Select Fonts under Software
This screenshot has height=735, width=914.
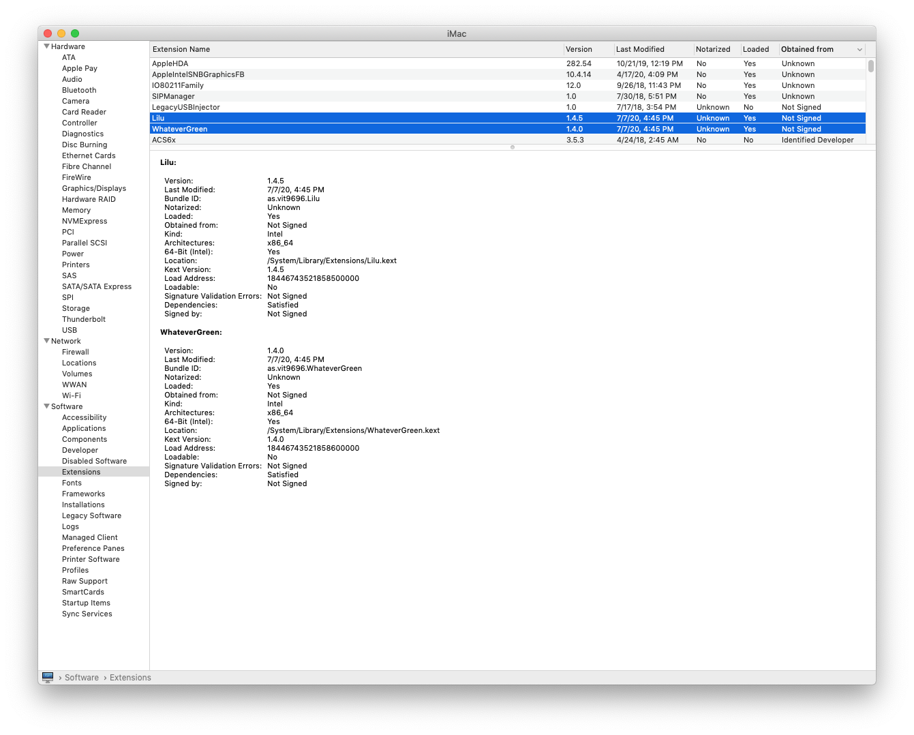[72, 483]
